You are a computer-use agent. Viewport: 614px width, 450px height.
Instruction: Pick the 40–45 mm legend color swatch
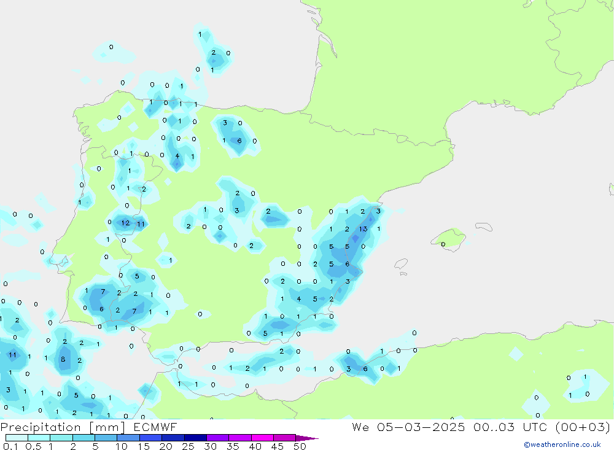pos(262,438)
